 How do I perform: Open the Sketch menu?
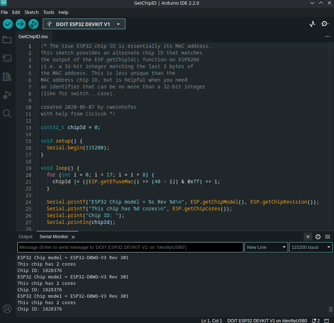tap(31, 12)
